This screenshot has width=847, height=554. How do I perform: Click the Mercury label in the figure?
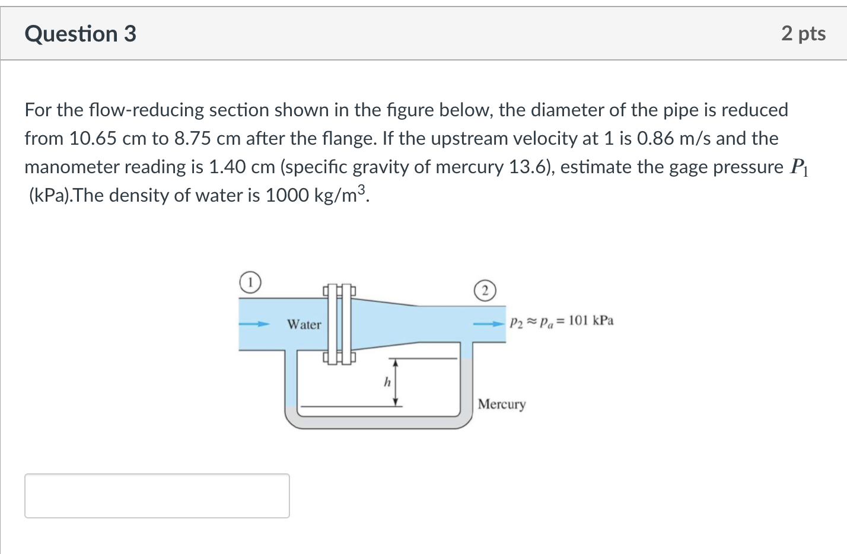501,404
